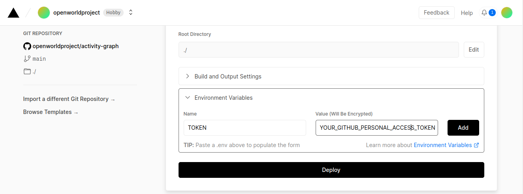Viewport: 523px width, 194px height.
Task: Click the git branch icon next to main
Action: point(27,59)
